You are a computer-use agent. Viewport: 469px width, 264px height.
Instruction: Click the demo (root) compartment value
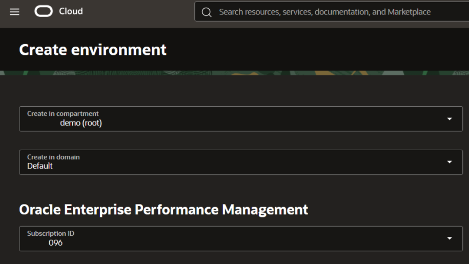[x=81, y=123]
